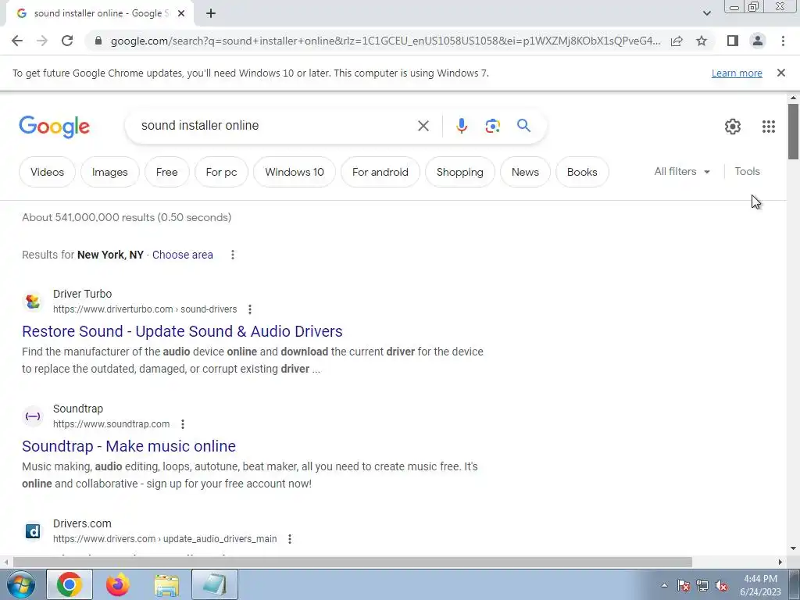This screenshot has width=800, height=600.
Task: Open the Chrome profile avatar
Action: (x=758, y=41)
